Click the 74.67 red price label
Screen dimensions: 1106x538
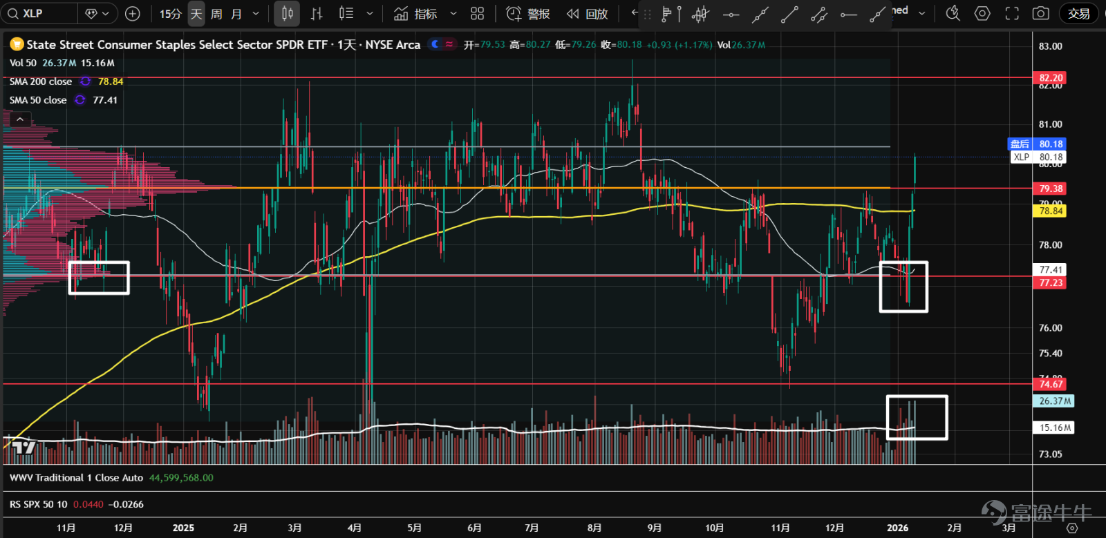pyautogui.click(x=1049, y=384)
